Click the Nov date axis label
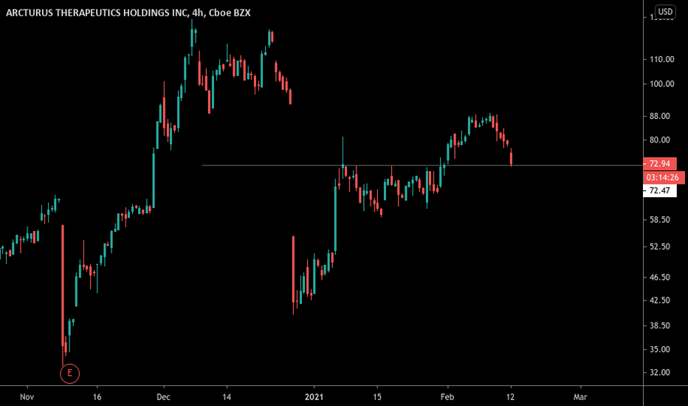This screenshot has height=406, width=688. (27, 397)
